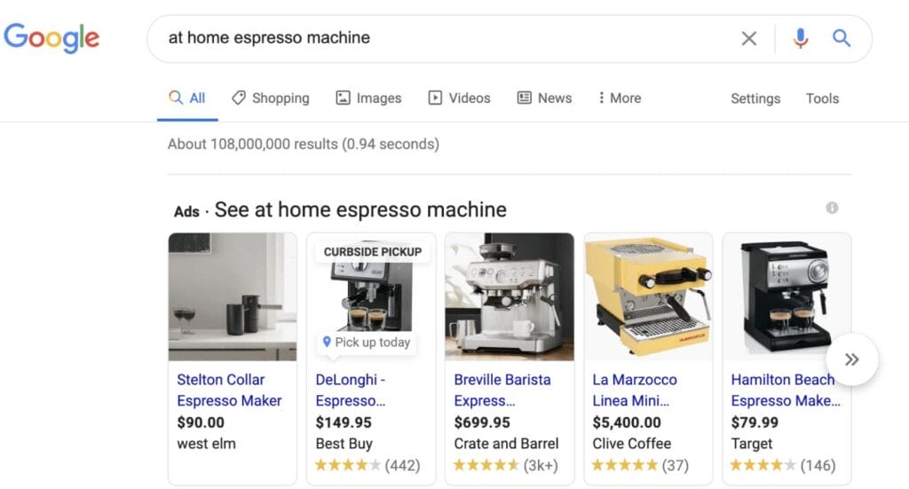This screenshot has width=909, height=489.
Task: Go to the Videos tab
Action: click(x=459, y=98)
